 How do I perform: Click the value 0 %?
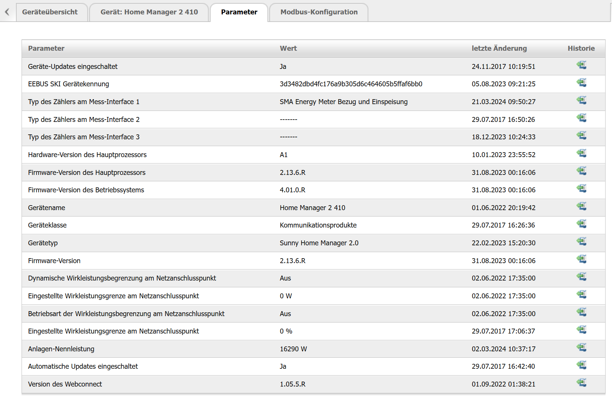286,331
